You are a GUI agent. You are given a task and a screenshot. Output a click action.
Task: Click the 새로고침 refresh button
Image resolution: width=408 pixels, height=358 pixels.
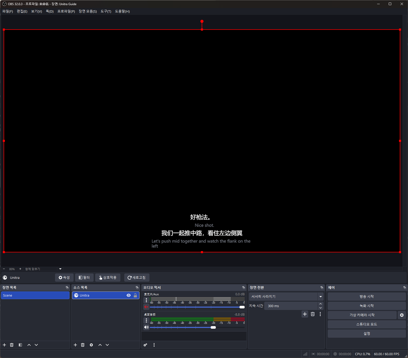click(x=137, y=278)
